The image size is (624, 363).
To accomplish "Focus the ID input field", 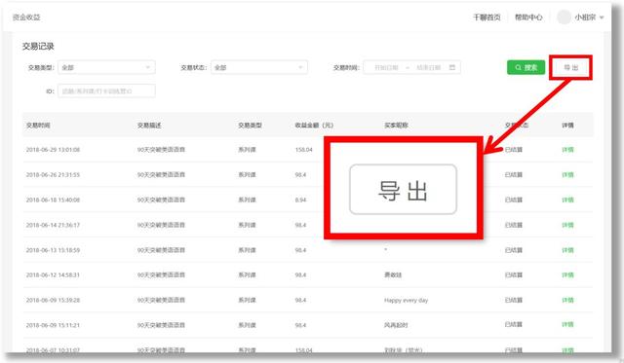I will 106,91.
